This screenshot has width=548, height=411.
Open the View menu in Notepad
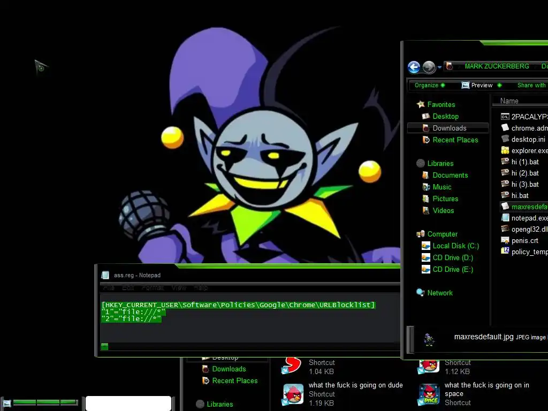click(x=179, y=287)
